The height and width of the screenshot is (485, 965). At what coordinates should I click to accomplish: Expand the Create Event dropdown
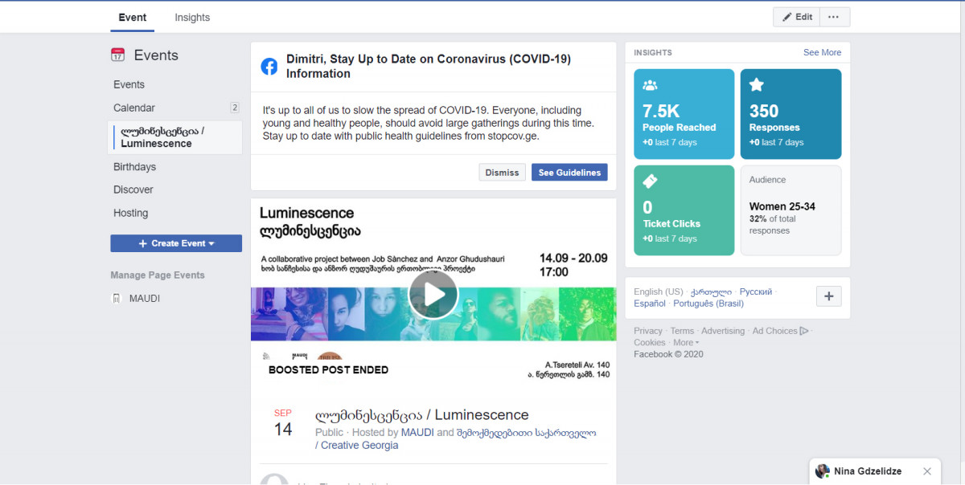[x=211, y=243]
